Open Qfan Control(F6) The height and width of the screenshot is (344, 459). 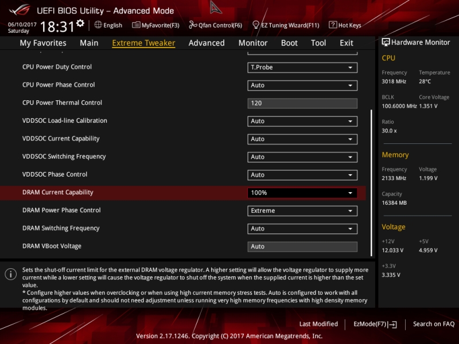216,25
